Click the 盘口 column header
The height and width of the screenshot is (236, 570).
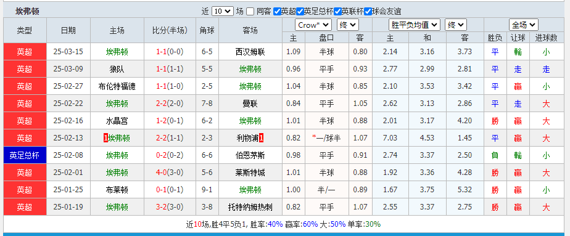(326, 38)
